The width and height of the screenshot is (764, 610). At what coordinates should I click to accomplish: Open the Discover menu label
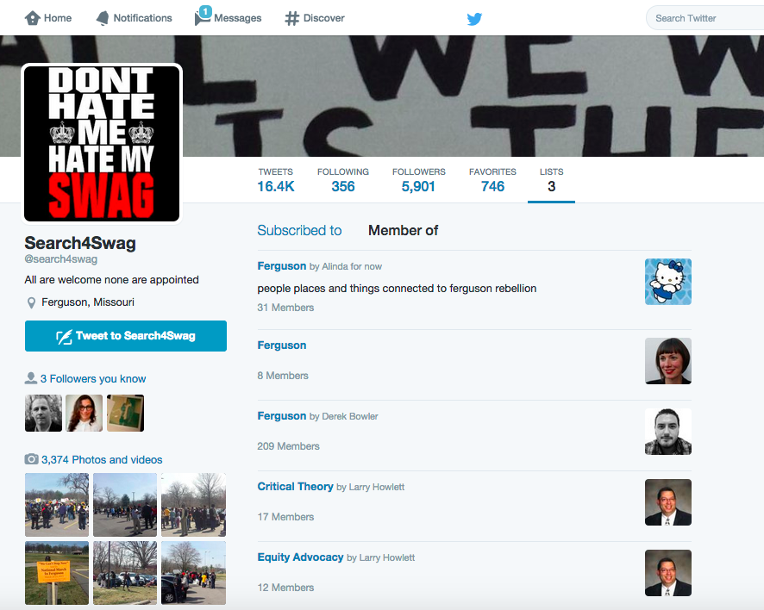(x=324, y=18)
